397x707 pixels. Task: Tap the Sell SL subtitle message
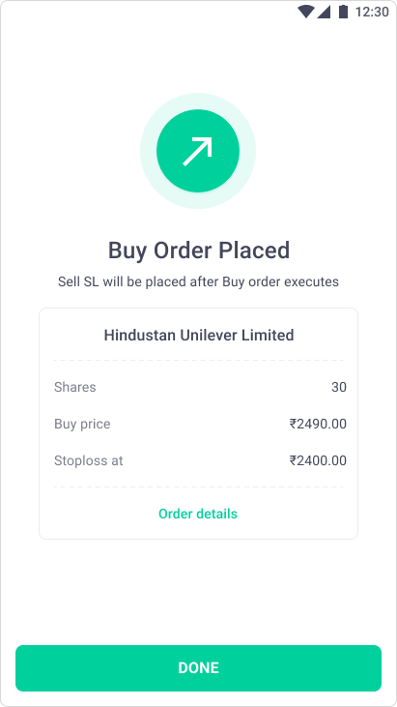tap(198, 282)
